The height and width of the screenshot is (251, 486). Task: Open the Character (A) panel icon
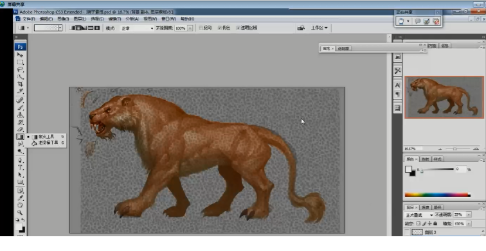coord(397,85)
